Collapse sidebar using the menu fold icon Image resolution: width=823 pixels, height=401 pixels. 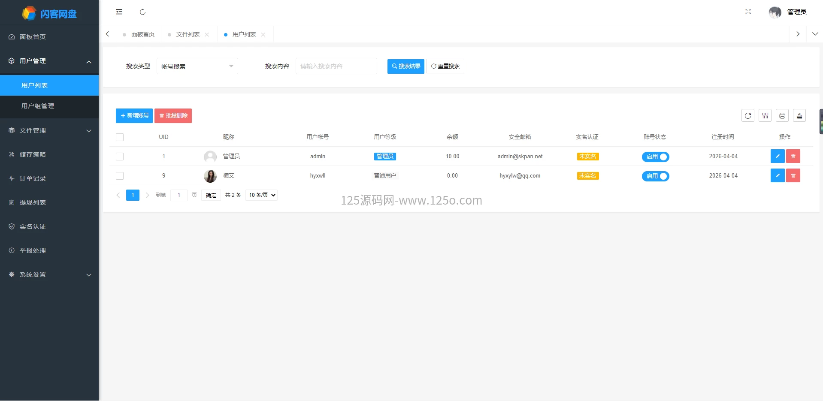coord(119,12)
